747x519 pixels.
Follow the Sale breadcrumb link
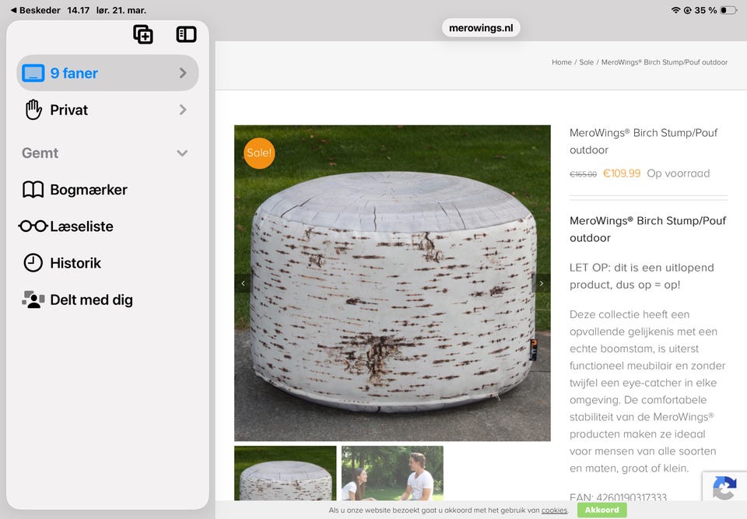tap(587, 62)
